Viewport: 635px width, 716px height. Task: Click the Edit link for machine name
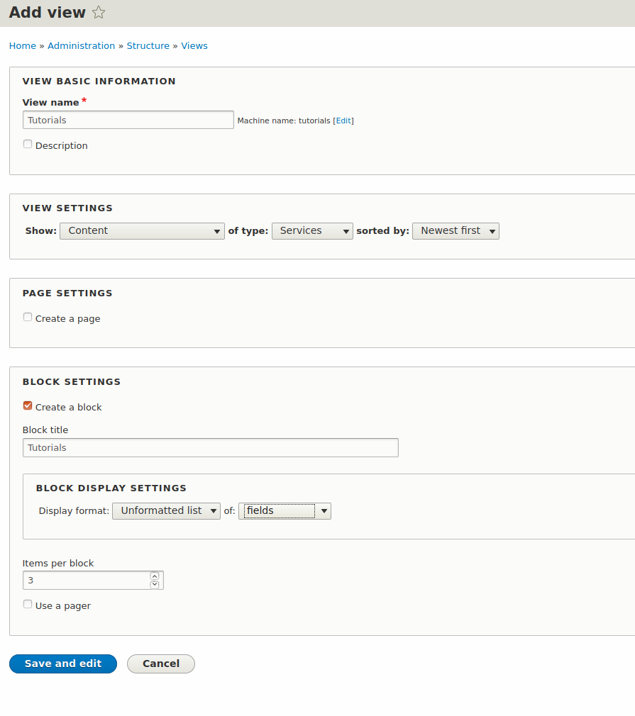(343, 121)
